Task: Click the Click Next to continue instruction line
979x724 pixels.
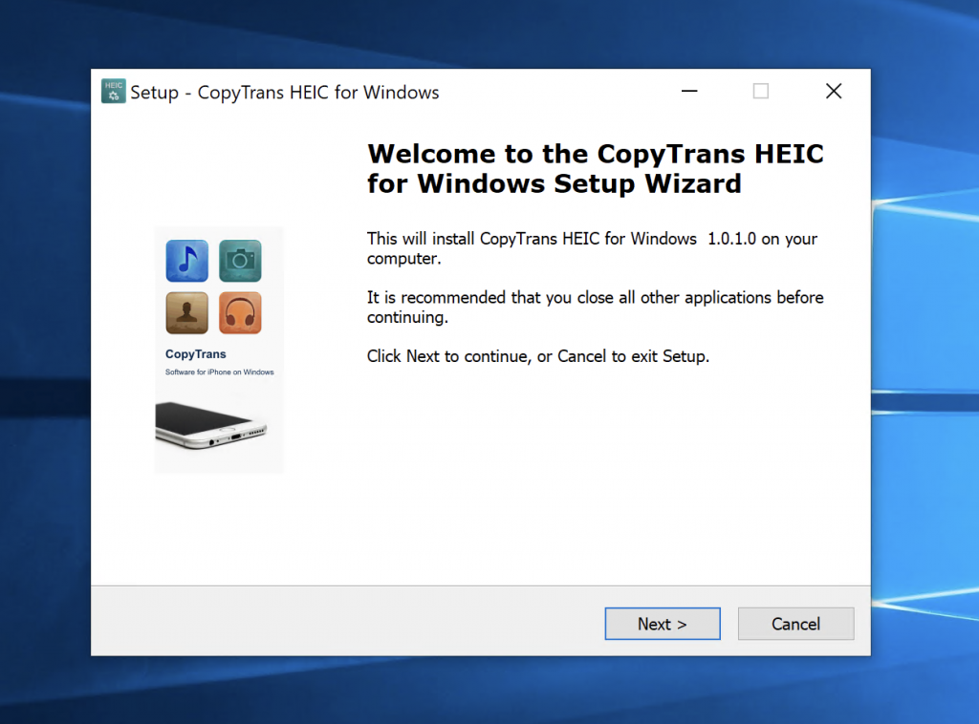Action: pyautogui.click(x=538, y=355)
